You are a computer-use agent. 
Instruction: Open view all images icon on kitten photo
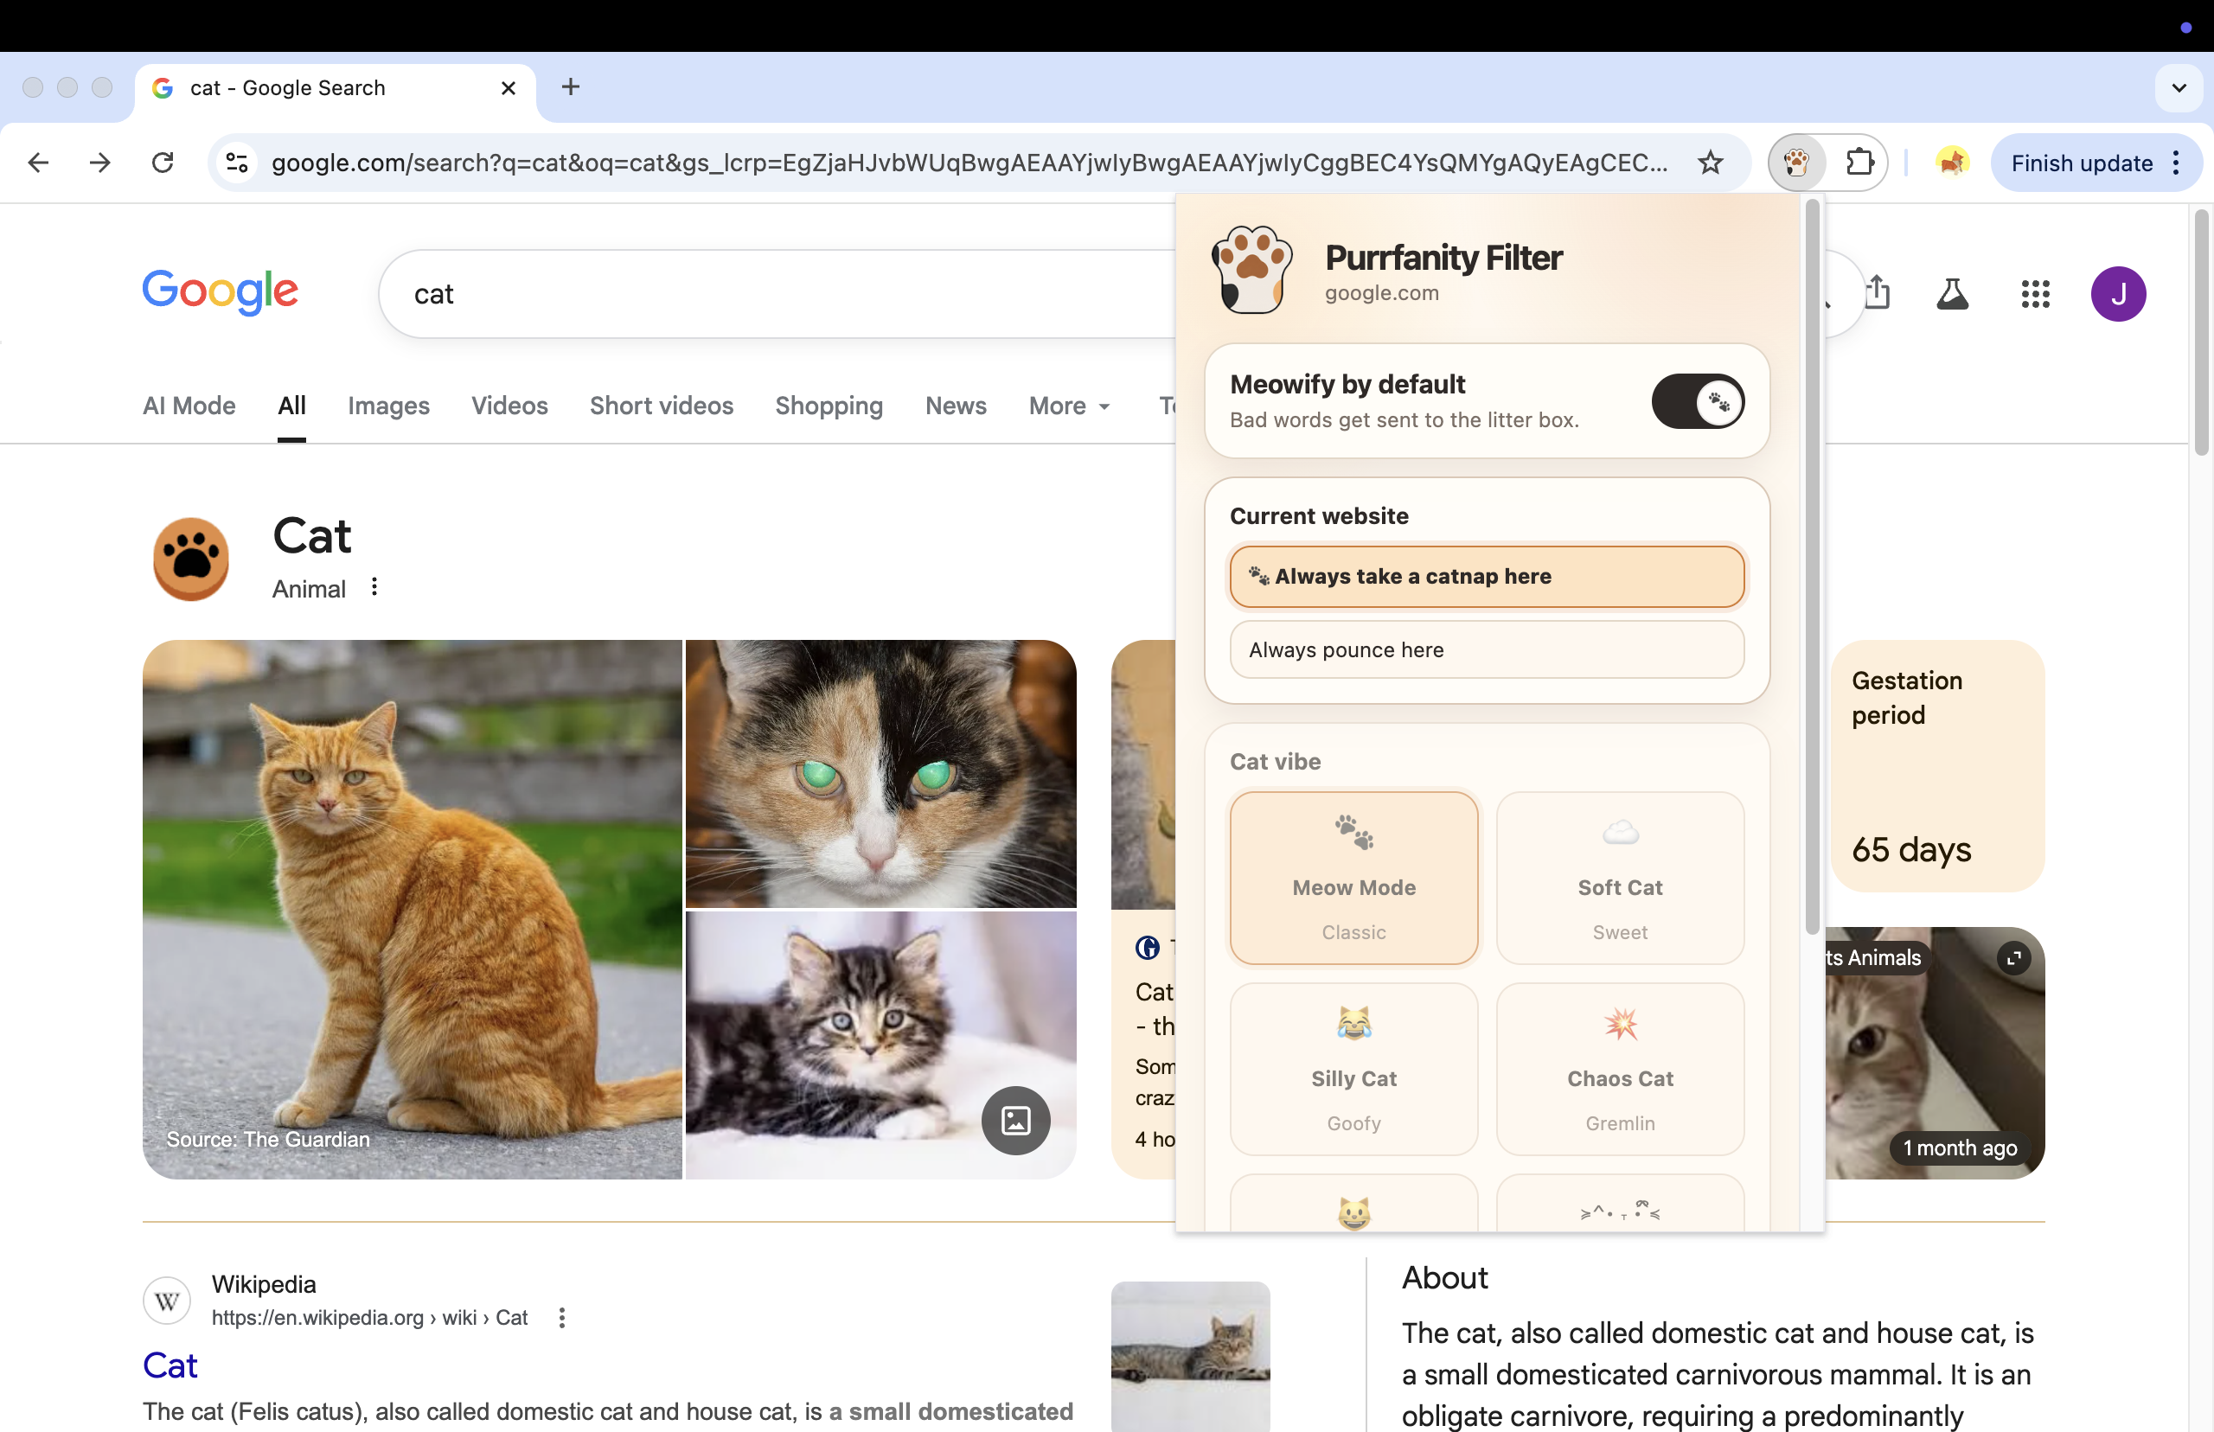pos(1015,1120)
